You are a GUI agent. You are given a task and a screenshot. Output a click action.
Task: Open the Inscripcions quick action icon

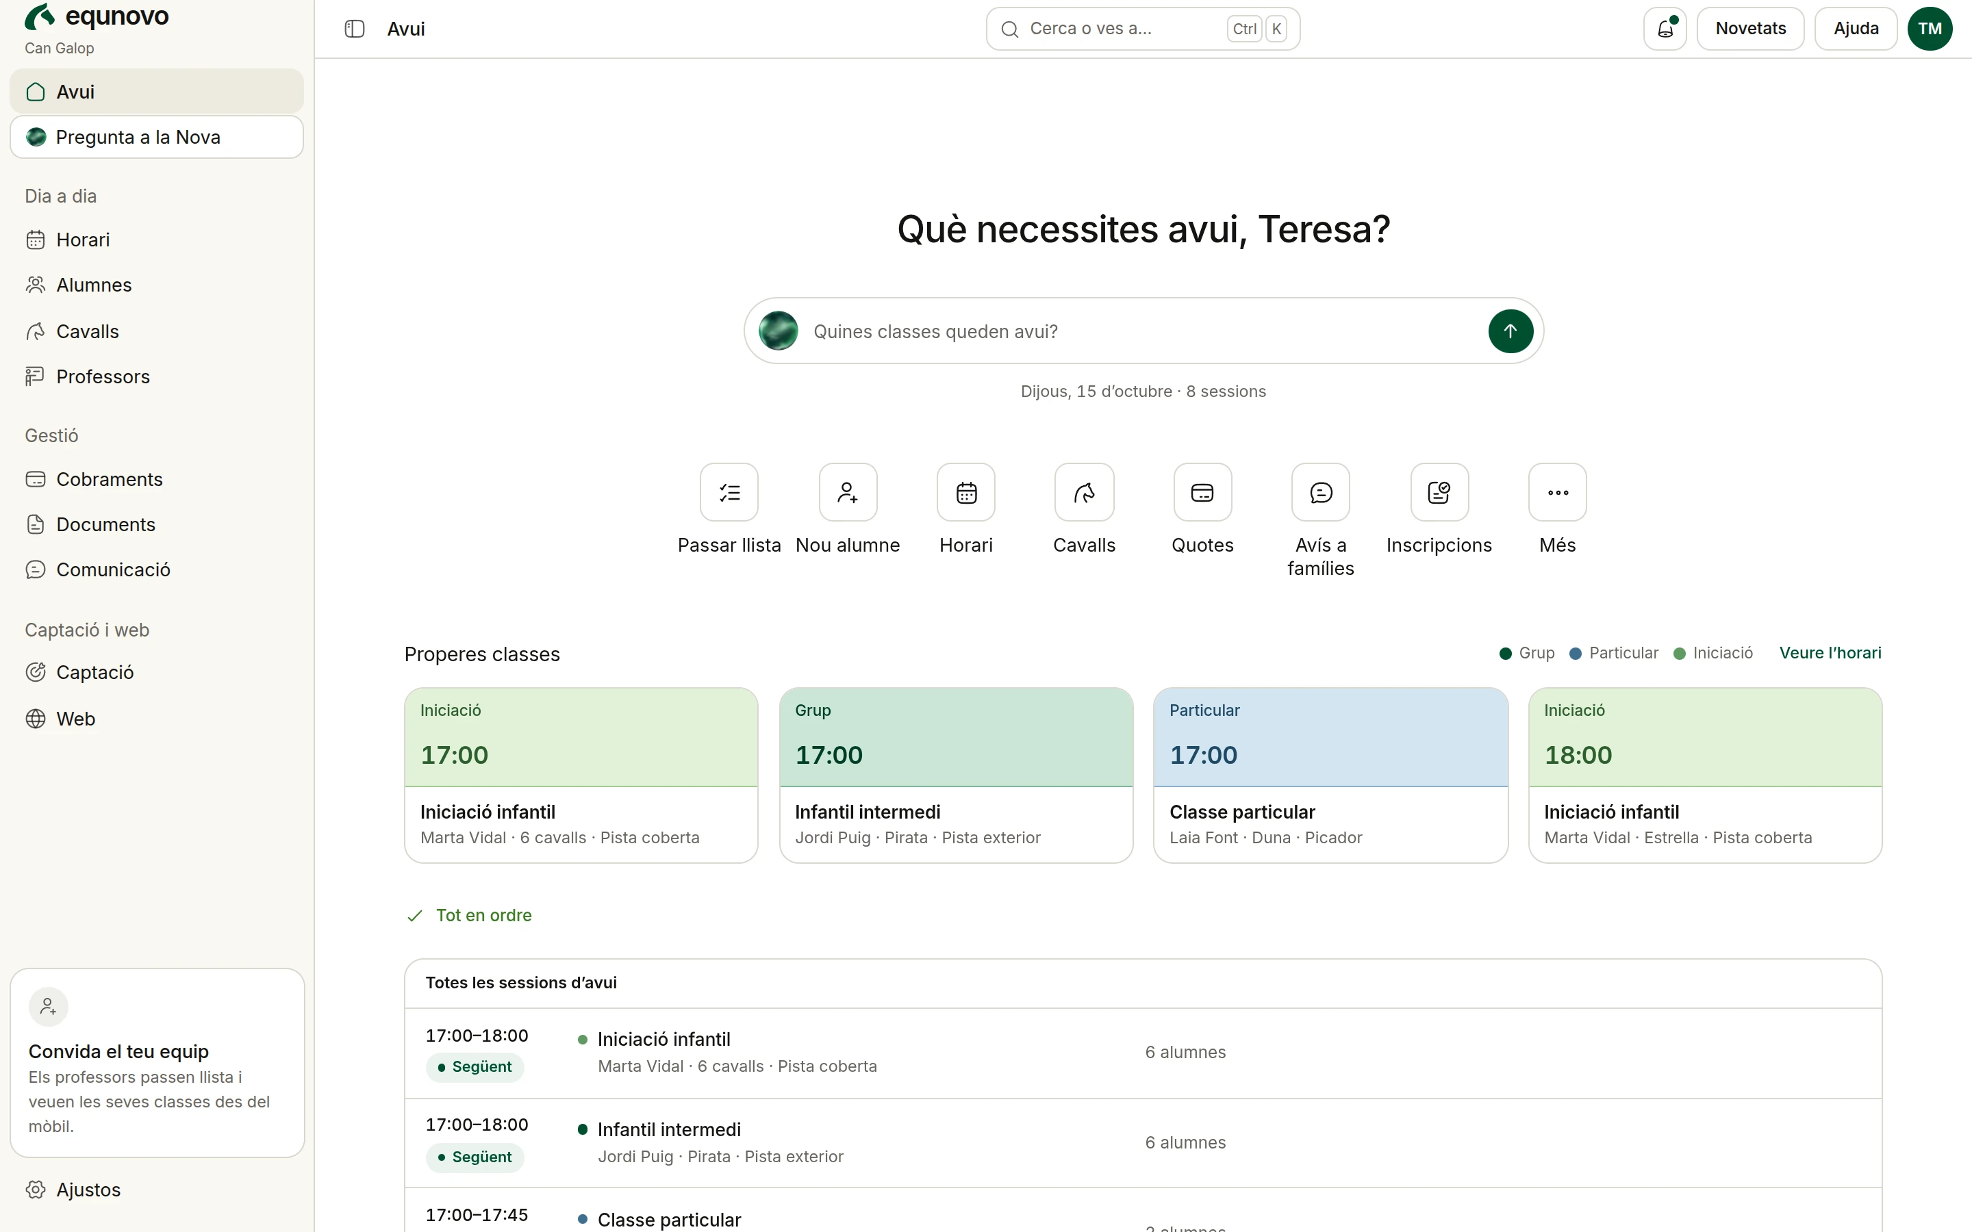[x=1440, y=492]
